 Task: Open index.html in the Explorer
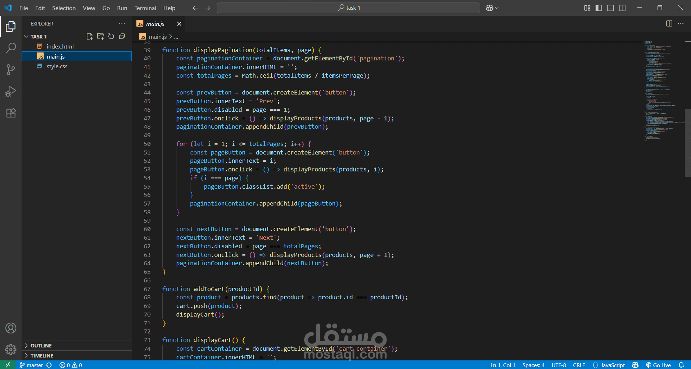(77, 46)
